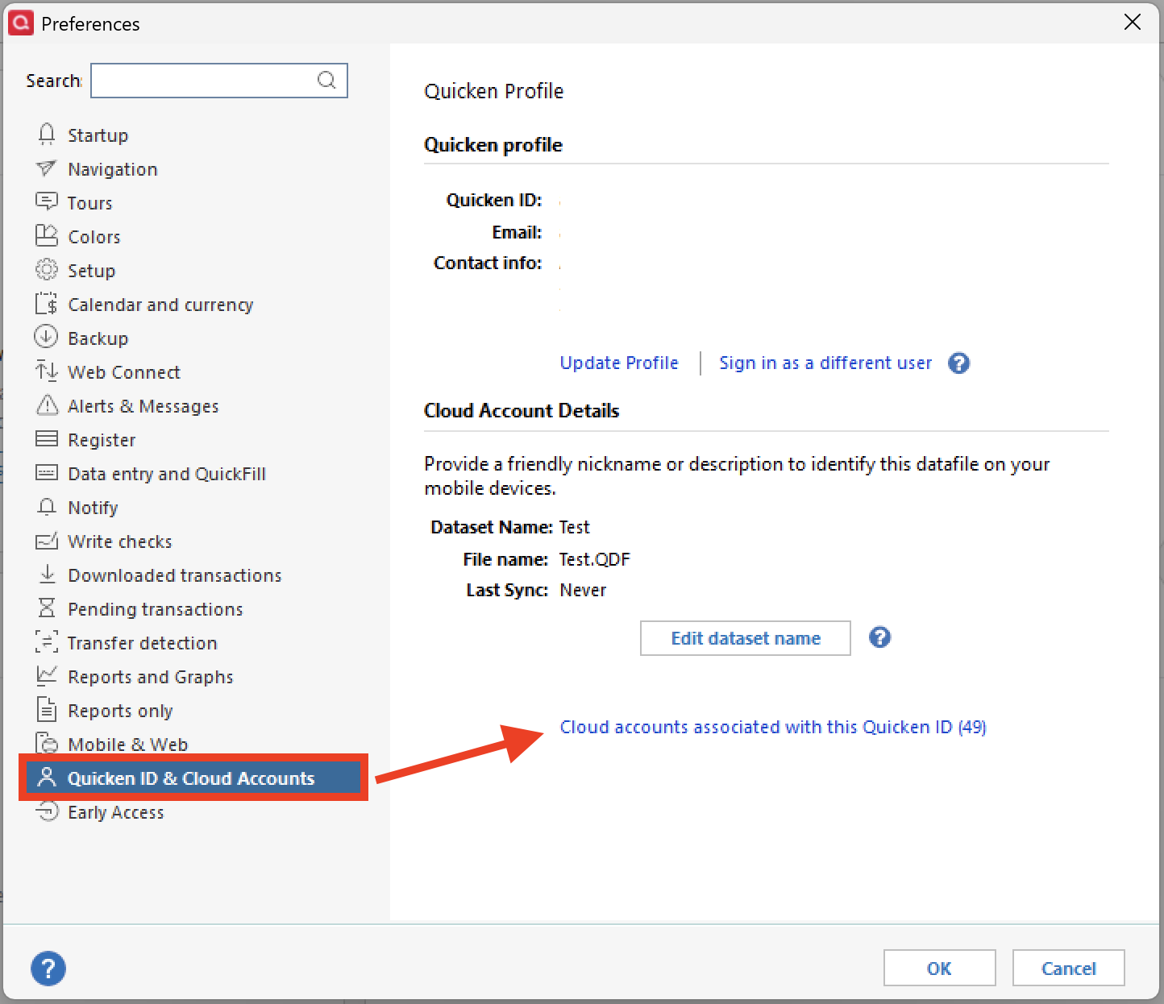Click the download-circle icon beside Backup
This screenshot has height=1004, width=1164.
pos(46,337)
